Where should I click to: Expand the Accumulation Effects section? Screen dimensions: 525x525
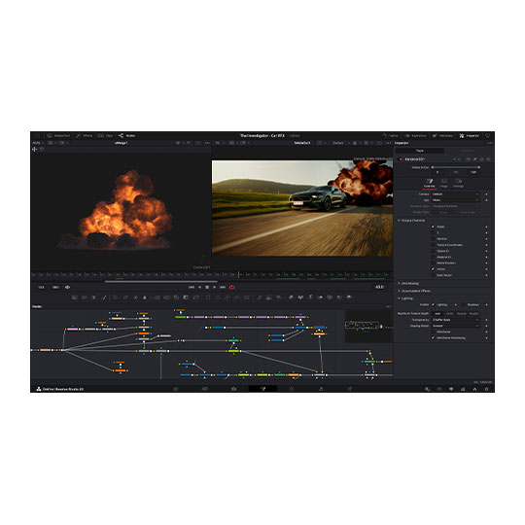(x=414, y=291)
